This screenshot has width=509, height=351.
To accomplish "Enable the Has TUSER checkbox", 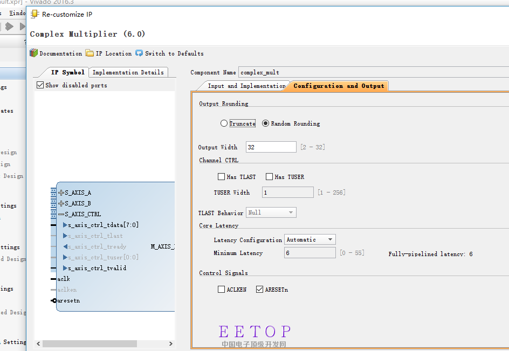I will click(x=269, y=177).
